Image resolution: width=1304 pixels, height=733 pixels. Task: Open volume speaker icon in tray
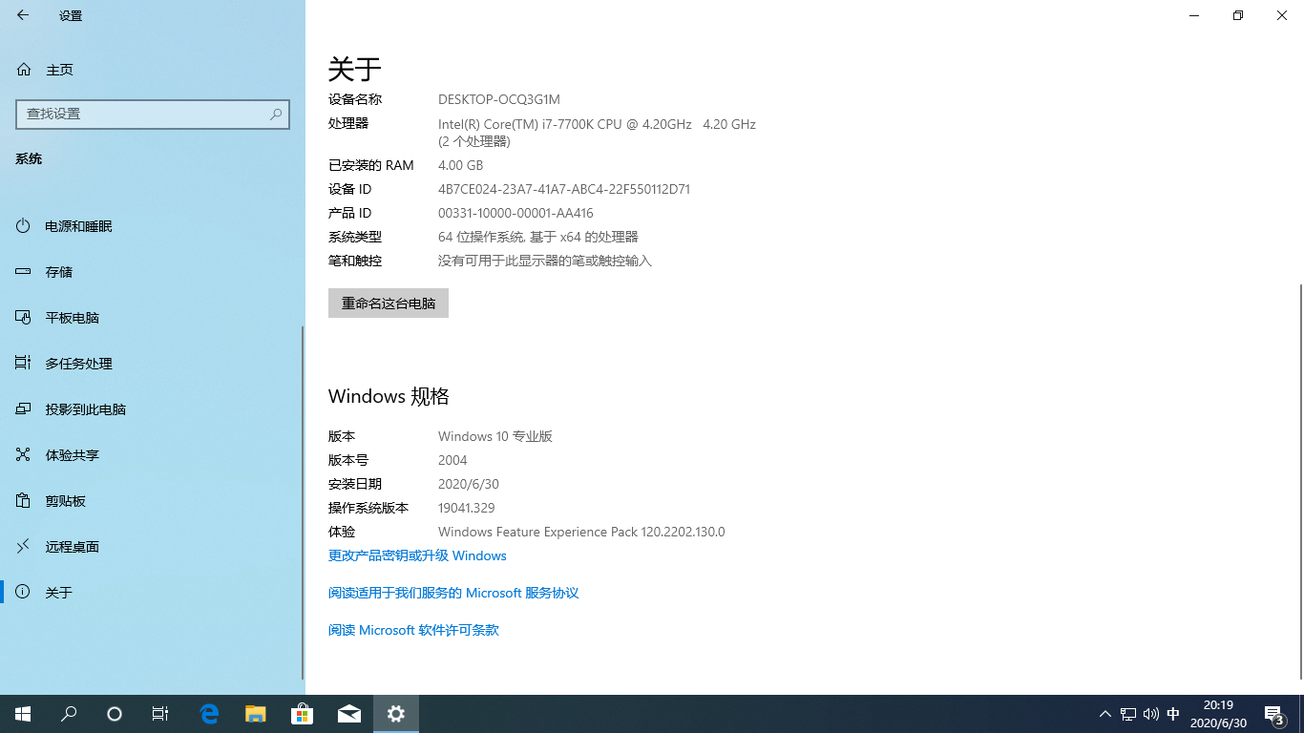(x=1150, y=714)
